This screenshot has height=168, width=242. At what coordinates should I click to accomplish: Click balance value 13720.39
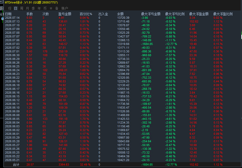coord(123,18)
